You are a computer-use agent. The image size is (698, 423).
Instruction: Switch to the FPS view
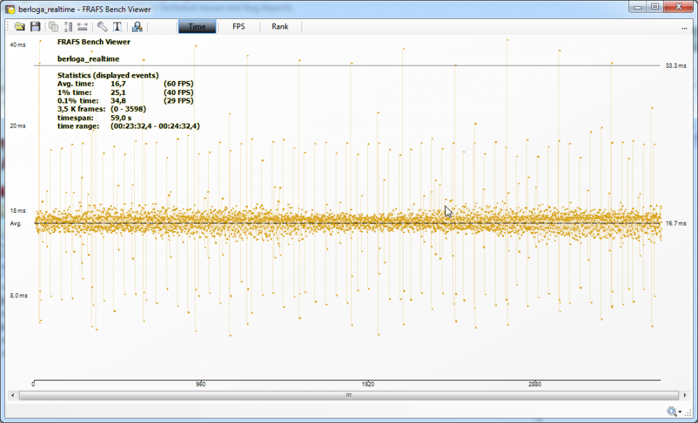coord(238,27)
